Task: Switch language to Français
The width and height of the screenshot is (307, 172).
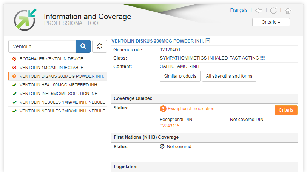Action: click(239, 10)
